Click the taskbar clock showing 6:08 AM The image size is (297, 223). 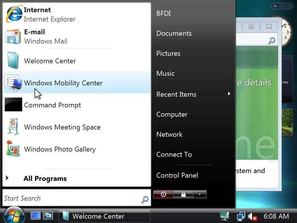click(x=276, y=216)
